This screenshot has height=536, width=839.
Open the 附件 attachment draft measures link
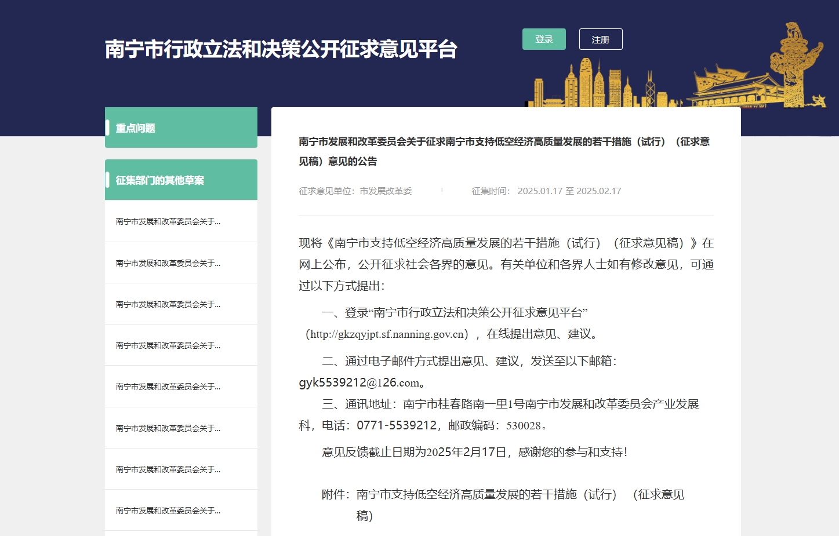pyautogui.click(x=520, y=495)
